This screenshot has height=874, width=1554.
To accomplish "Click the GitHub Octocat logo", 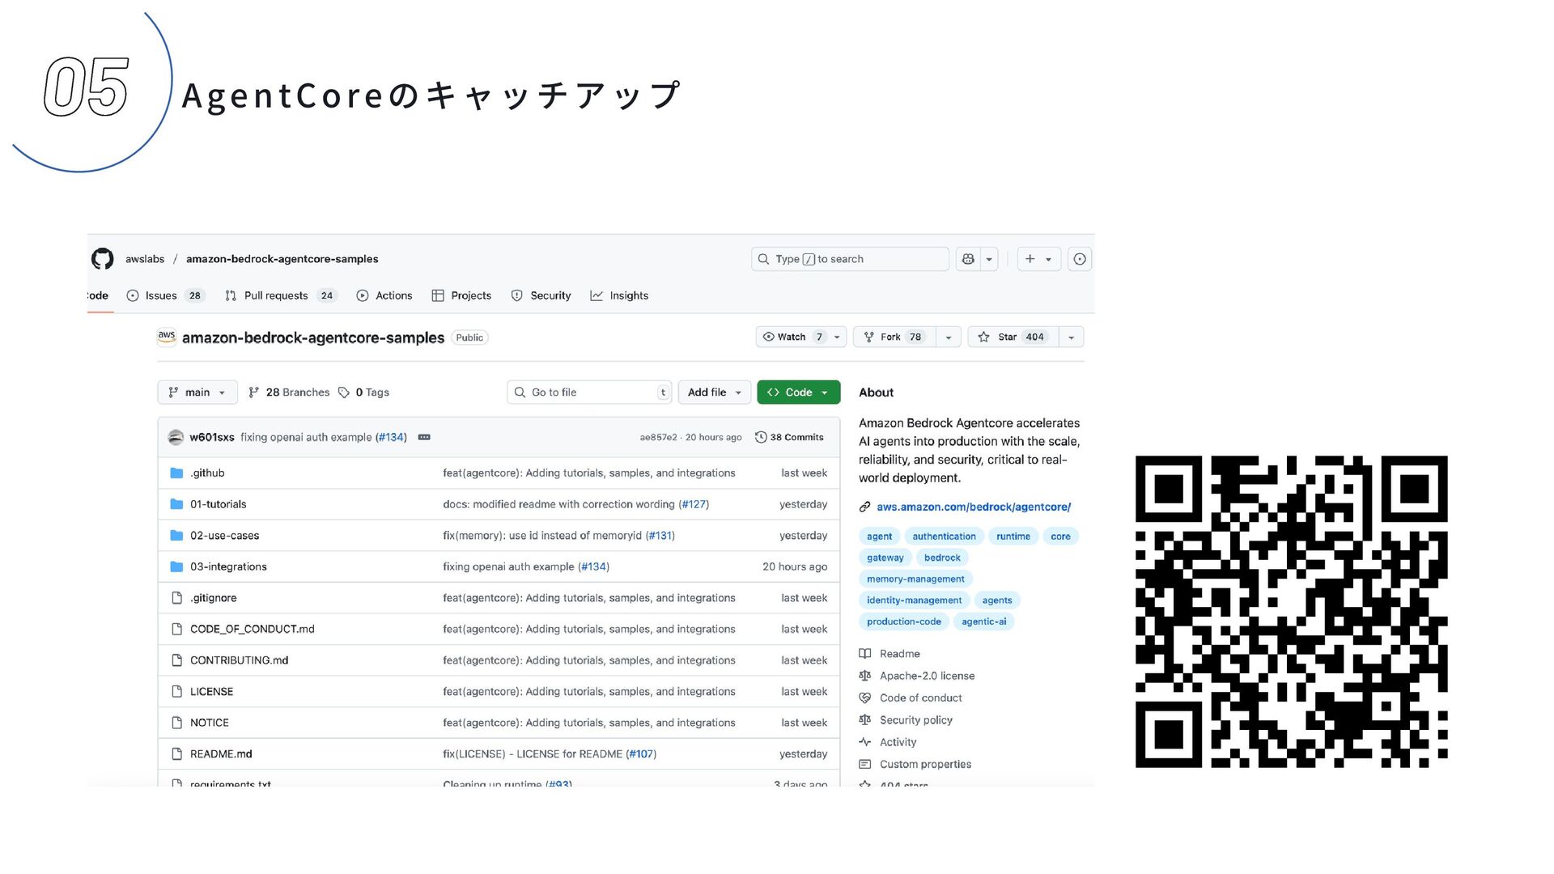I will tap(103, 259).
